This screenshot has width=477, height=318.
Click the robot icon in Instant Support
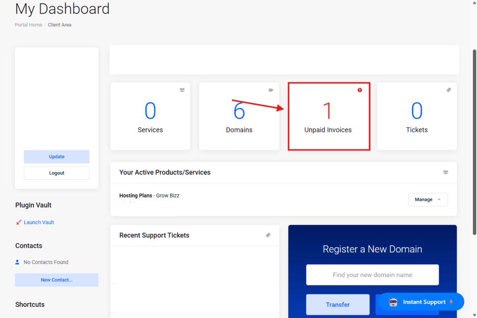click(393, 302)
